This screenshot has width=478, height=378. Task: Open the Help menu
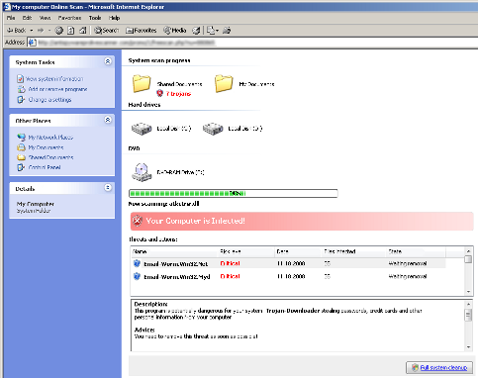114,18
